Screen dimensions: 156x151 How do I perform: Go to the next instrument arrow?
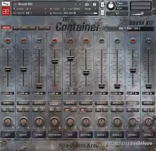[80, 5]
